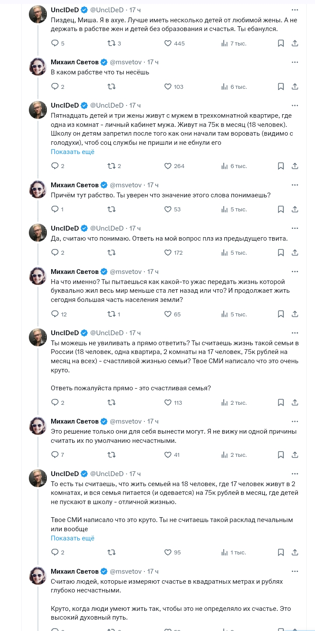
Task: Click Михаил Светов avatar on 'Считаю людей' tweet
Action: tap(38, 575)
